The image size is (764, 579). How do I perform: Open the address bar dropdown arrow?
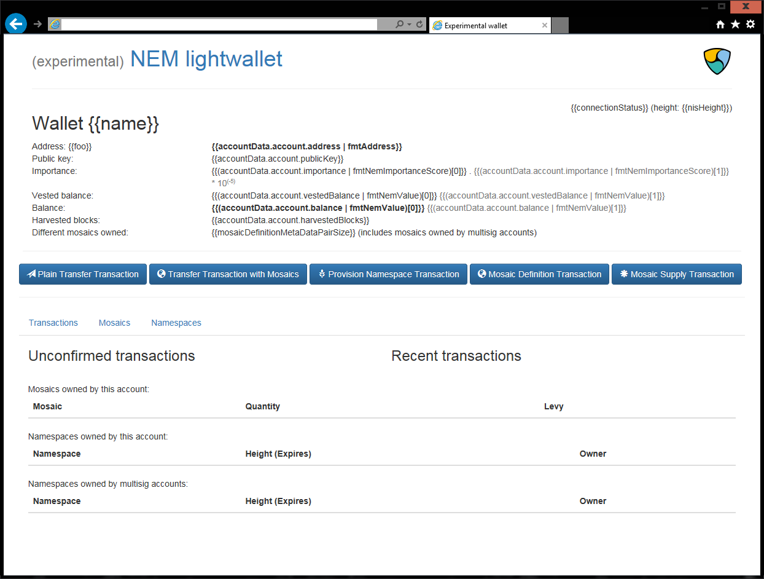pyautogui.click(x=409, y=25)
